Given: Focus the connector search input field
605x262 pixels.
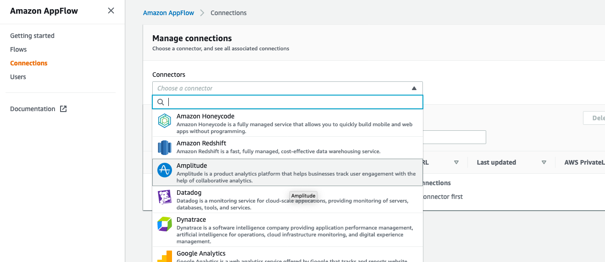Looking at the screenshot, I should [x=288, y=102].
